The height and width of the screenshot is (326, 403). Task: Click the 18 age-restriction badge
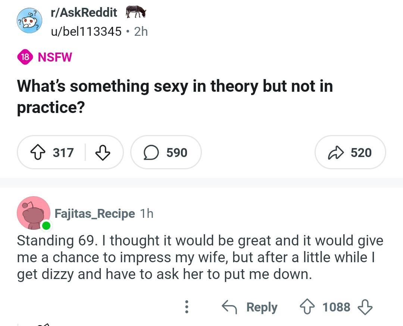coord(25,57)
